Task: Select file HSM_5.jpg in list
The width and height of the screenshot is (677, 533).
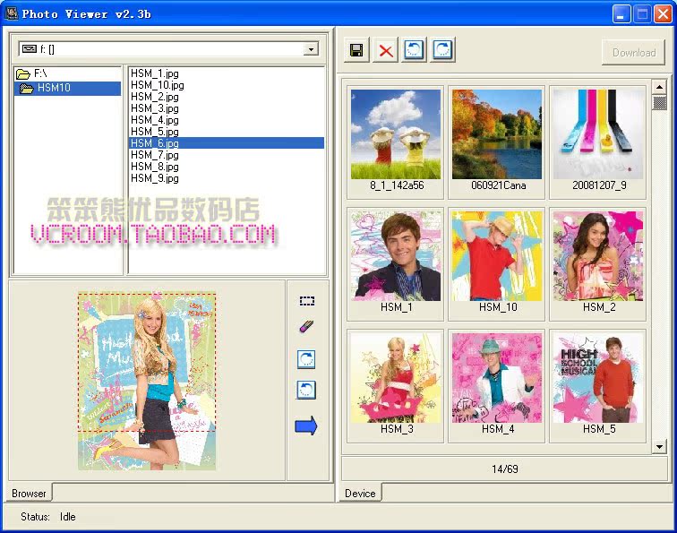Action: 155,132
